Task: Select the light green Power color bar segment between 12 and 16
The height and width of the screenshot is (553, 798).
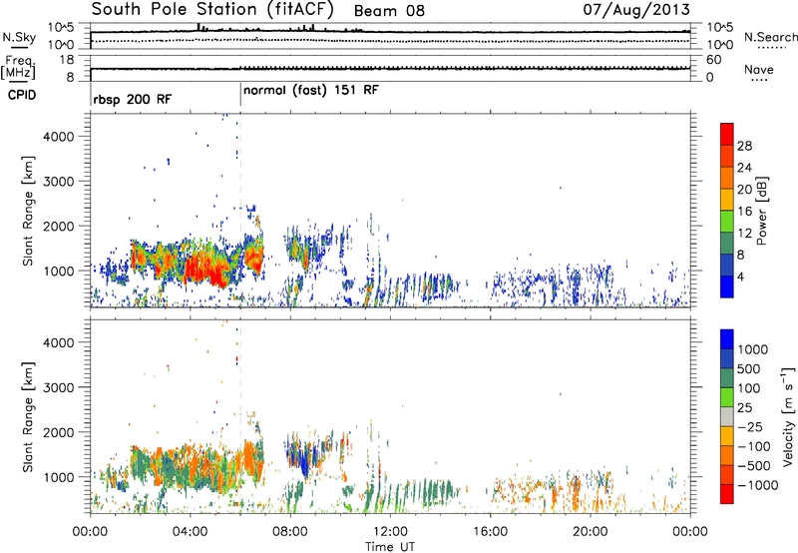Action: 727,221
